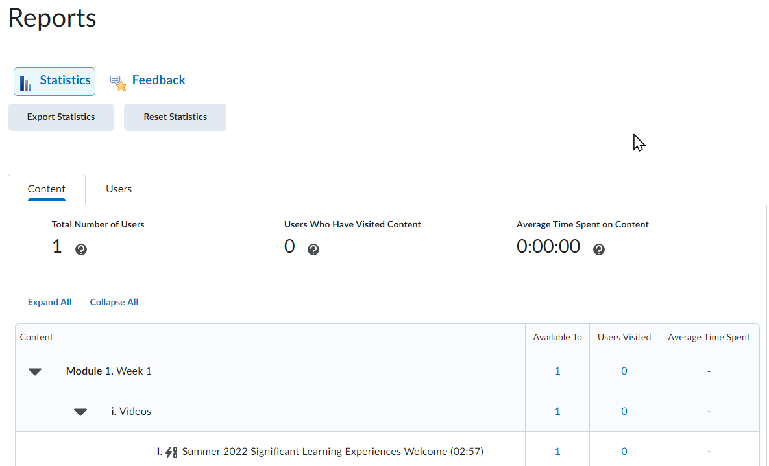The height and width of the screenshot is (466, 769).
Task: Click the Expand All link
Action: pyautogui.click(x=50, y=302)
